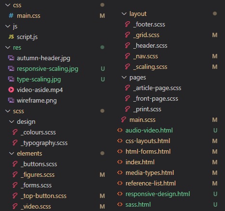Collapse the layout folder chevron
The image size is (225, 211).
[124, 14]
